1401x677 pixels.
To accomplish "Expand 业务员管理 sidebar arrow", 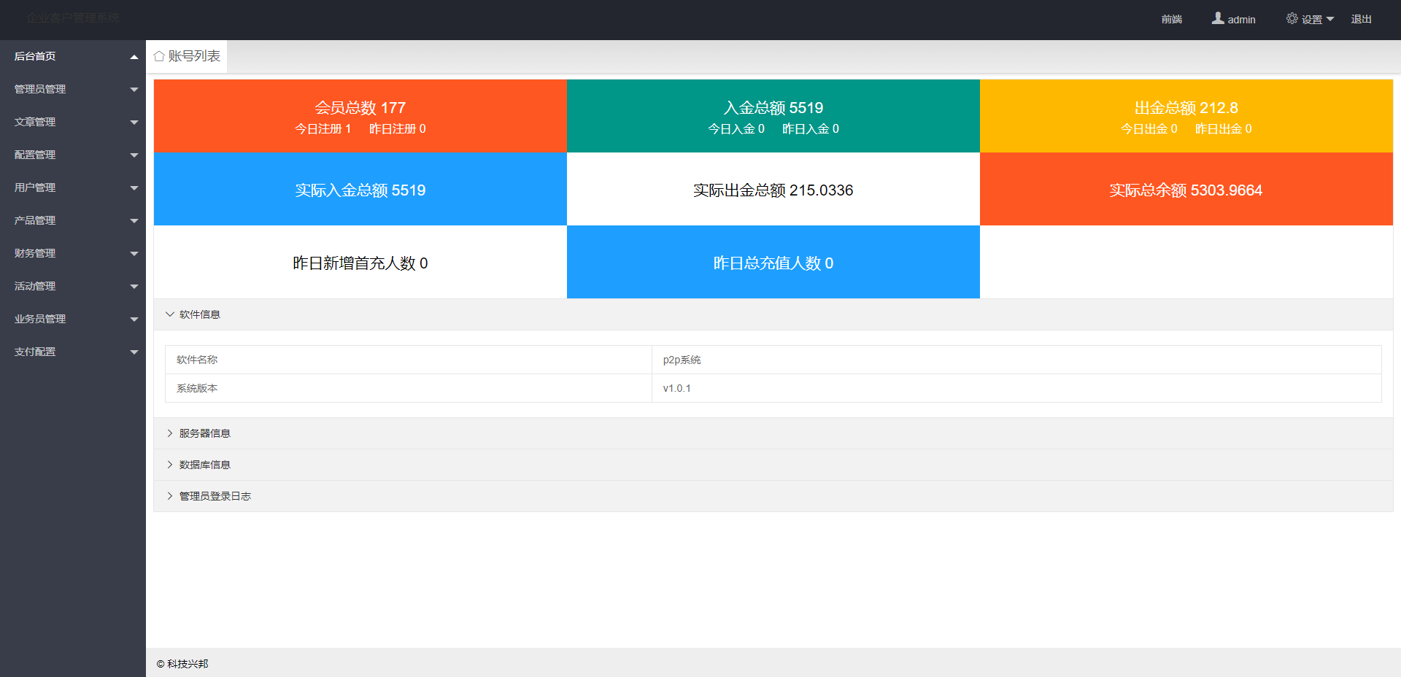I will 134,320.
